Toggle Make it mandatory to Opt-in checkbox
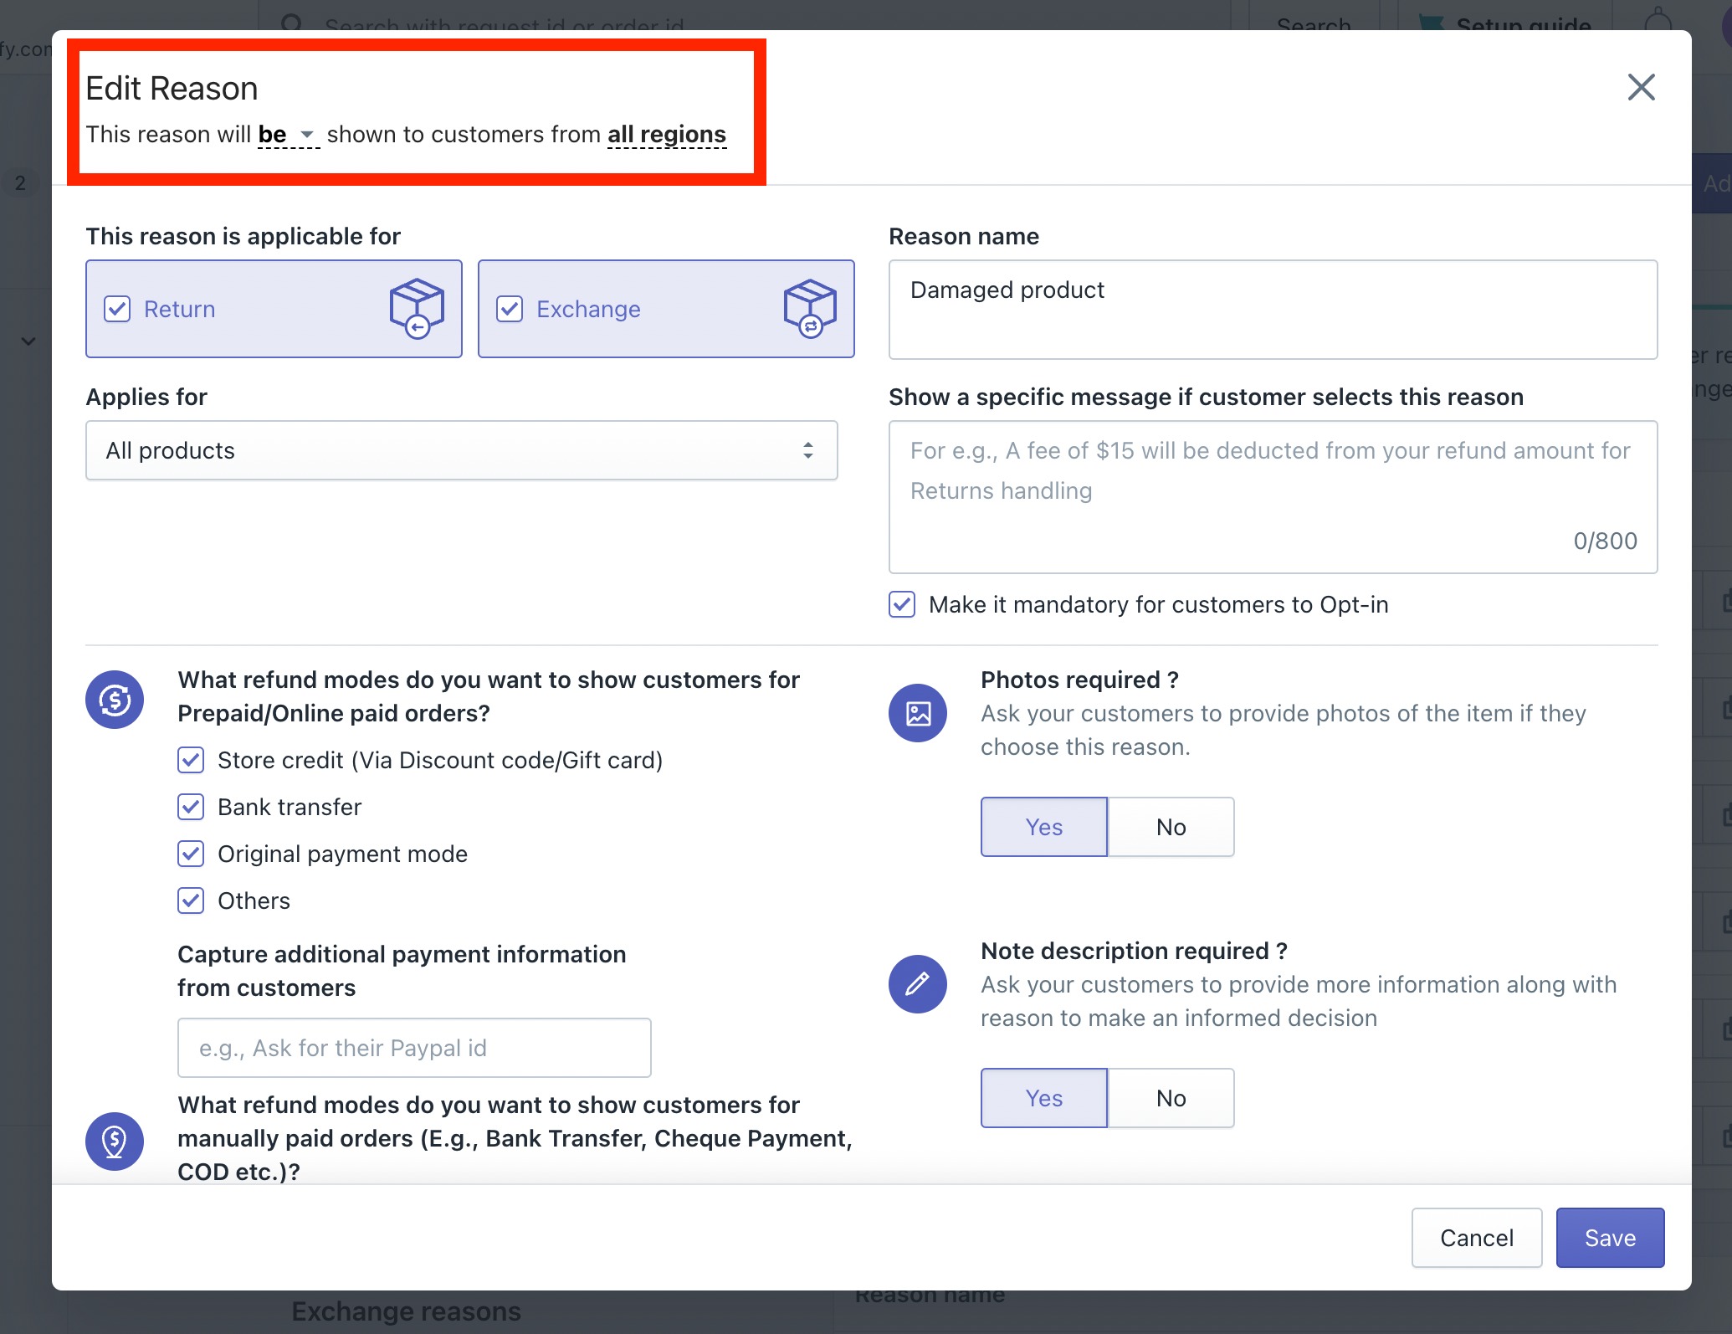Image resolution: width=1732 pixels, height=1334 pixels. click(902, 604)
